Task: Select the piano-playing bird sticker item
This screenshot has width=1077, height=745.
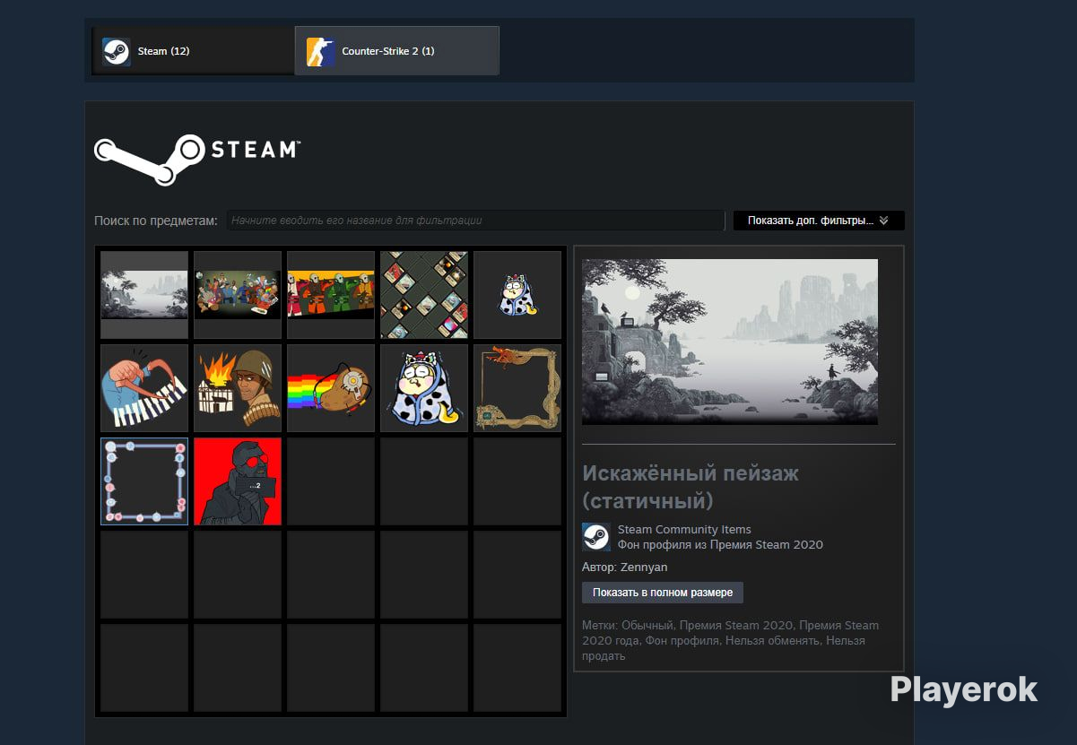Action: (144, 388)
